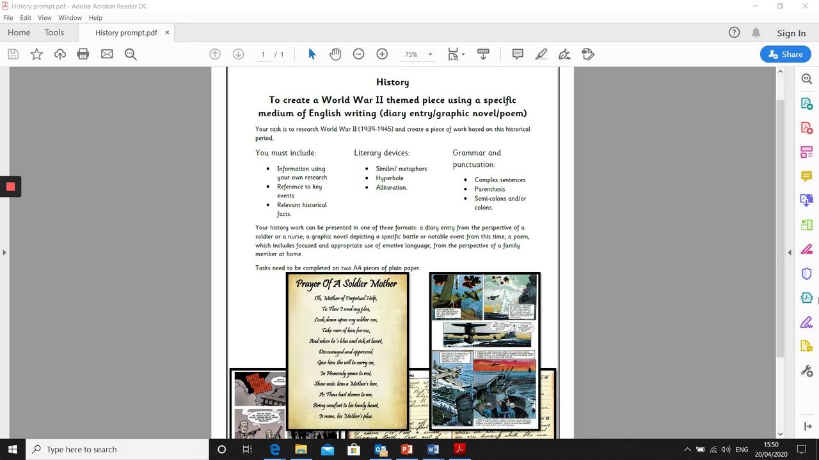Select the Highlight text pen tool
The width and height of the screenshot is (819, 460).
[541, 54]
